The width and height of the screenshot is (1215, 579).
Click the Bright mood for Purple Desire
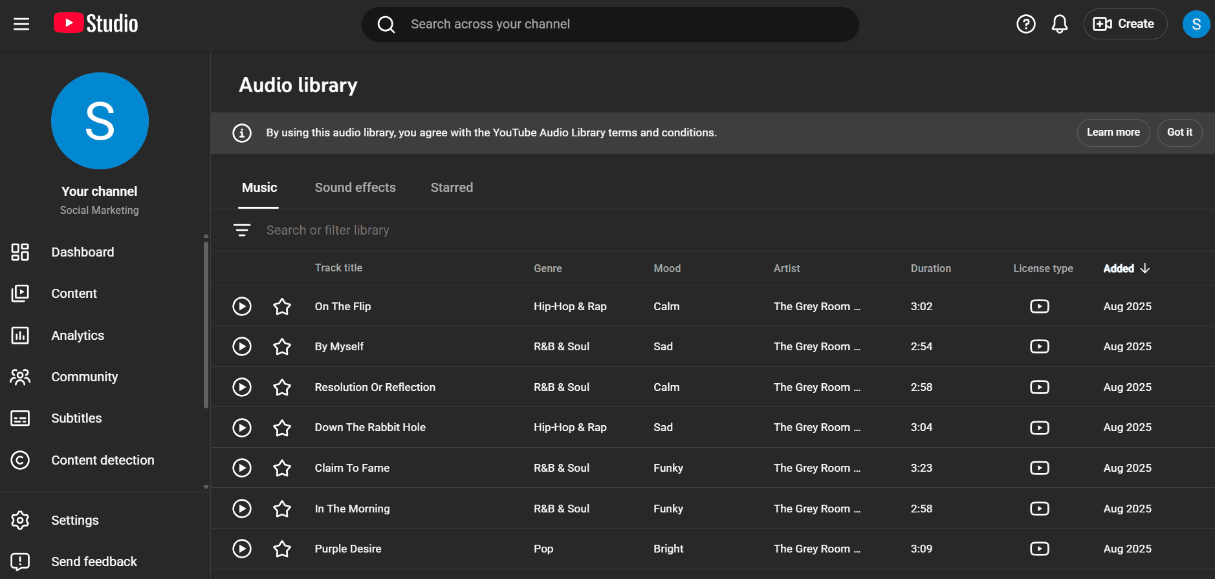point(668,549)
